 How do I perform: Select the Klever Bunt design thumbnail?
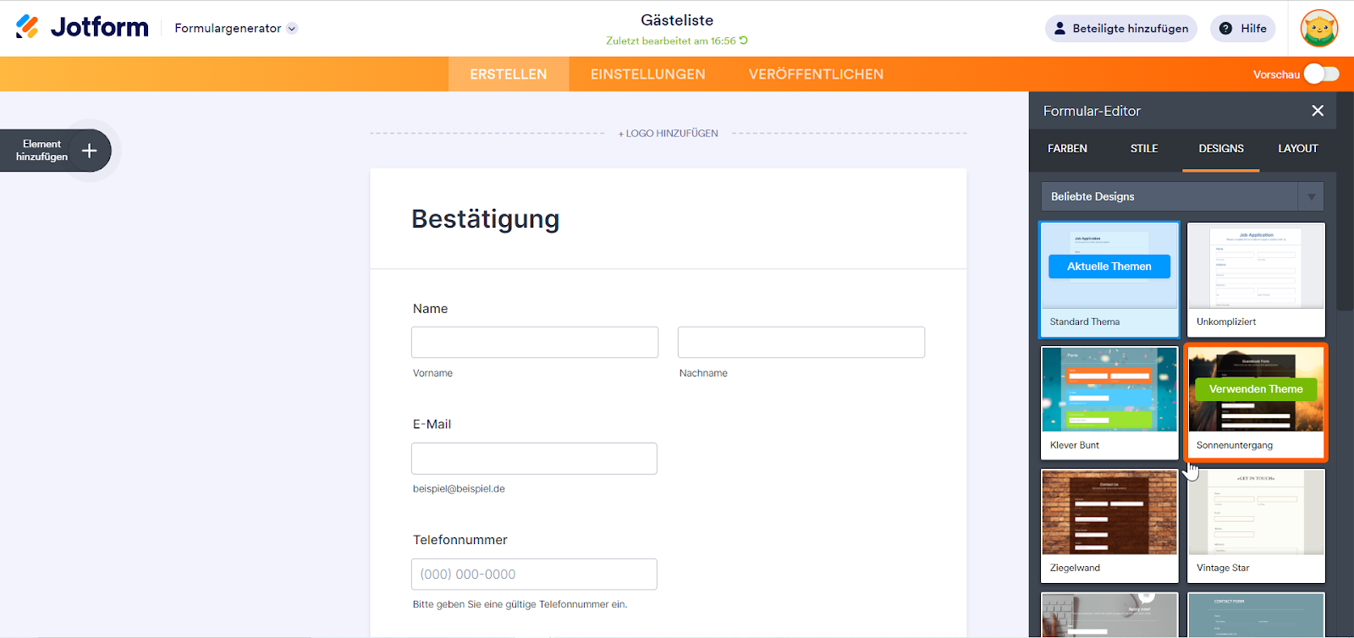1109,391
